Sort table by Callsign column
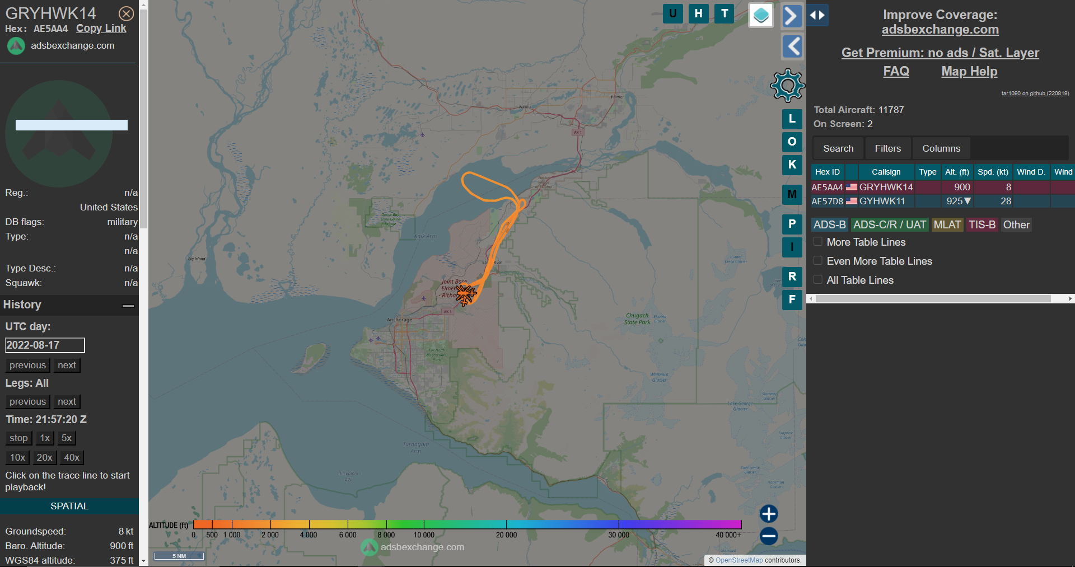 point(886,172)
